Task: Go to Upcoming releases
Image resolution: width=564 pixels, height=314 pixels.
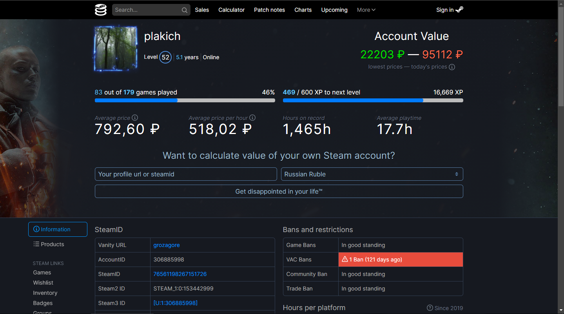Action: pyautogui.click(x=334, y=10)
